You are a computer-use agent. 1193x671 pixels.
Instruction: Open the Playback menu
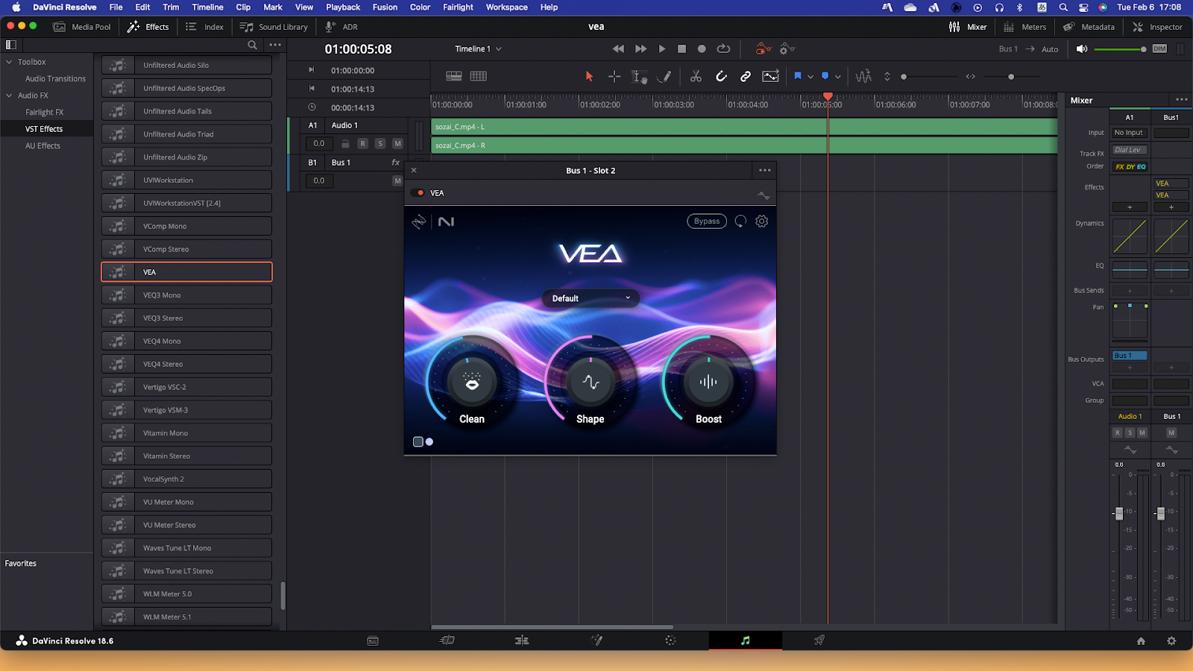[343, 7]
